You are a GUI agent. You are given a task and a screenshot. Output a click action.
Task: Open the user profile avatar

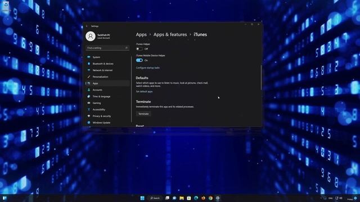click(x=91, y=36)
